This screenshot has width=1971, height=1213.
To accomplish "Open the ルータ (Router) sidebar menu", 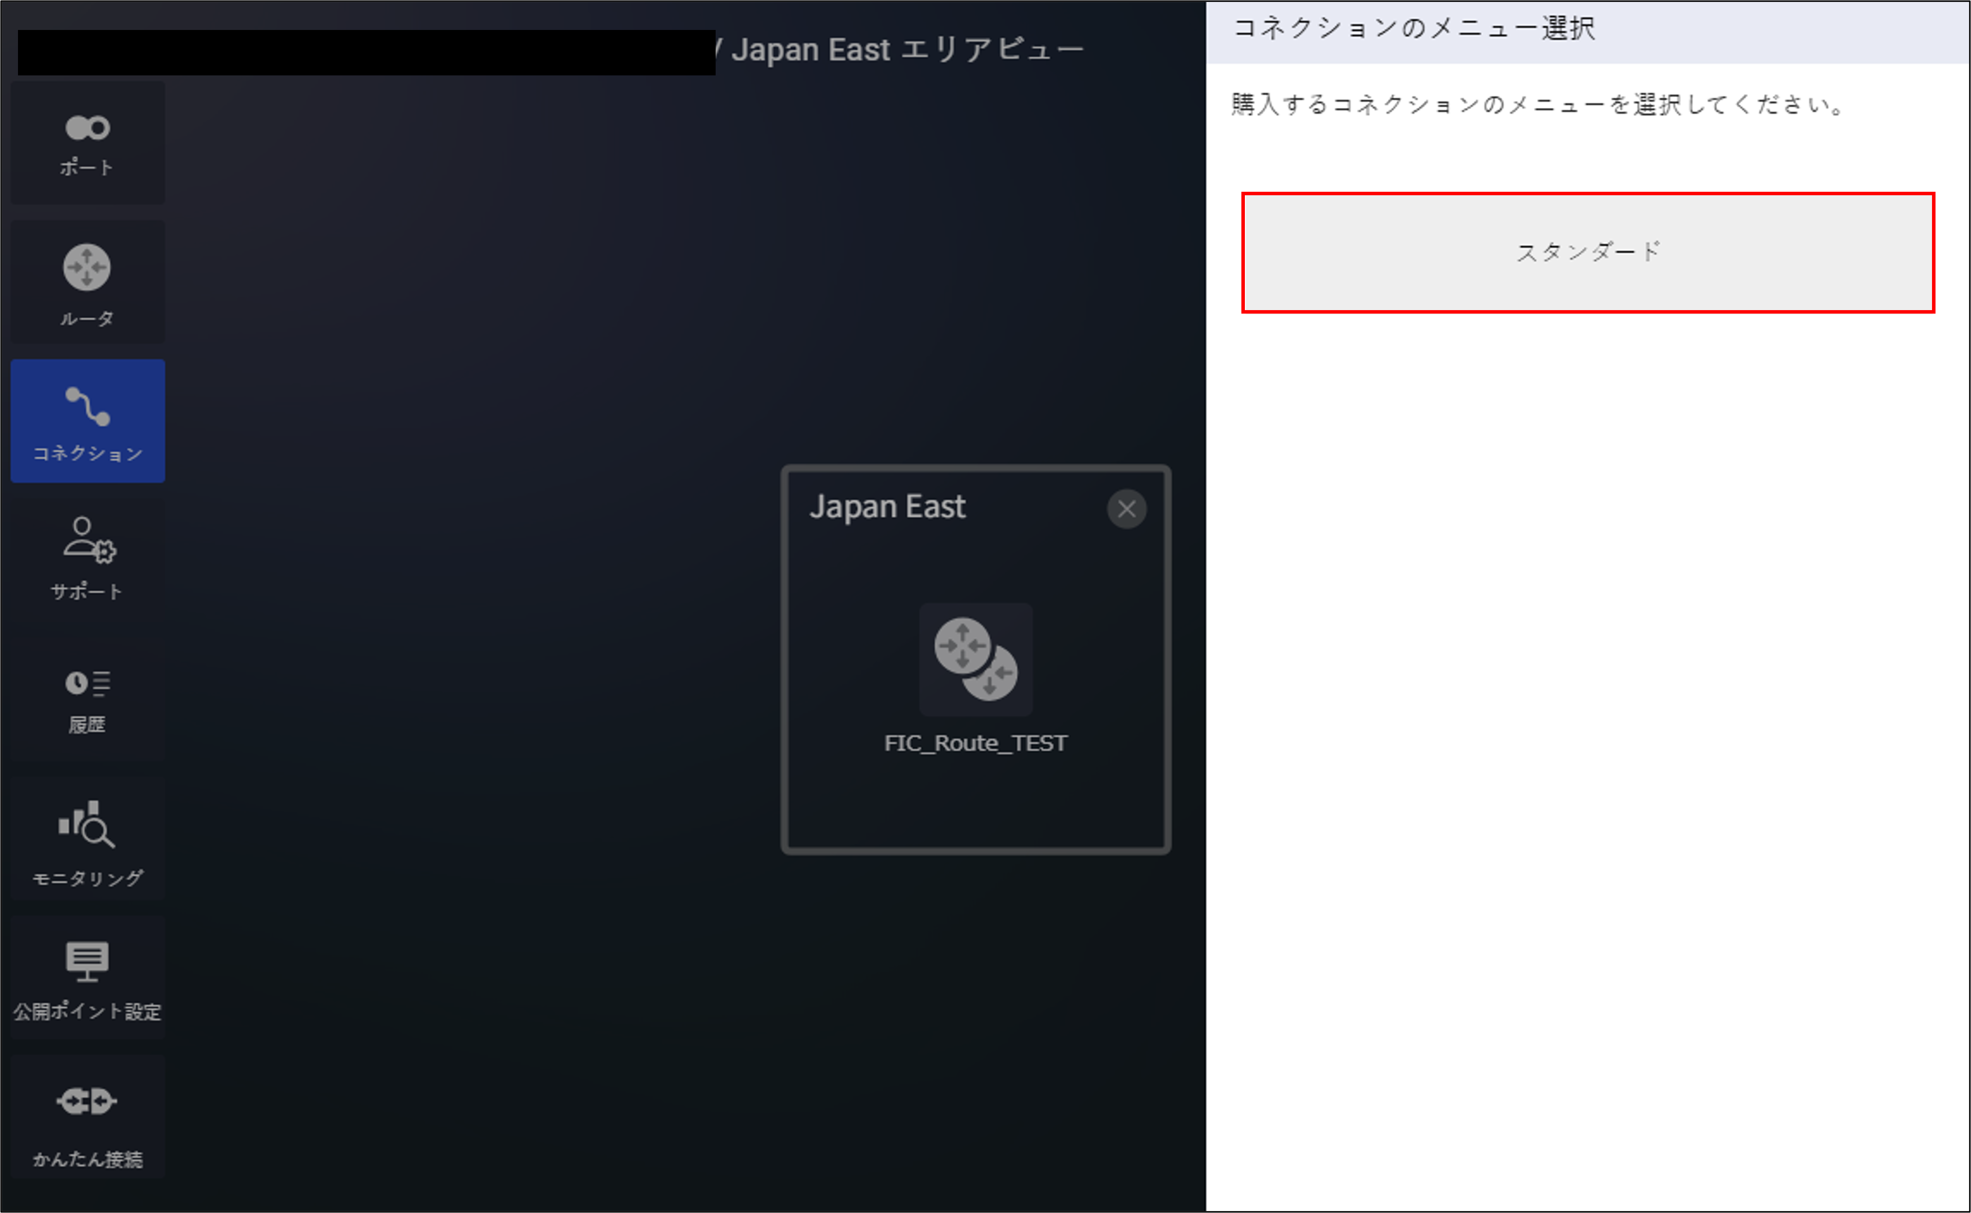I will tap(87, 282).
